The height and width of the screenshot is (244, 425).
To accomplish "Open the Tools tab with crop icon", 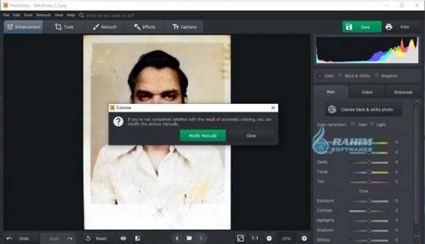I will (x=64, y=27).
